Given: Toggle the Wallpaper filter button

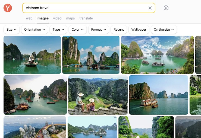Looking at the screenshot, I should tap(139, 30).
